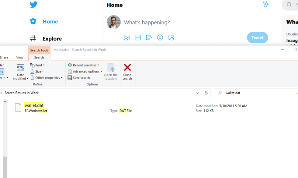
Task: Select the wallet.dat file result
Action: 34,105
